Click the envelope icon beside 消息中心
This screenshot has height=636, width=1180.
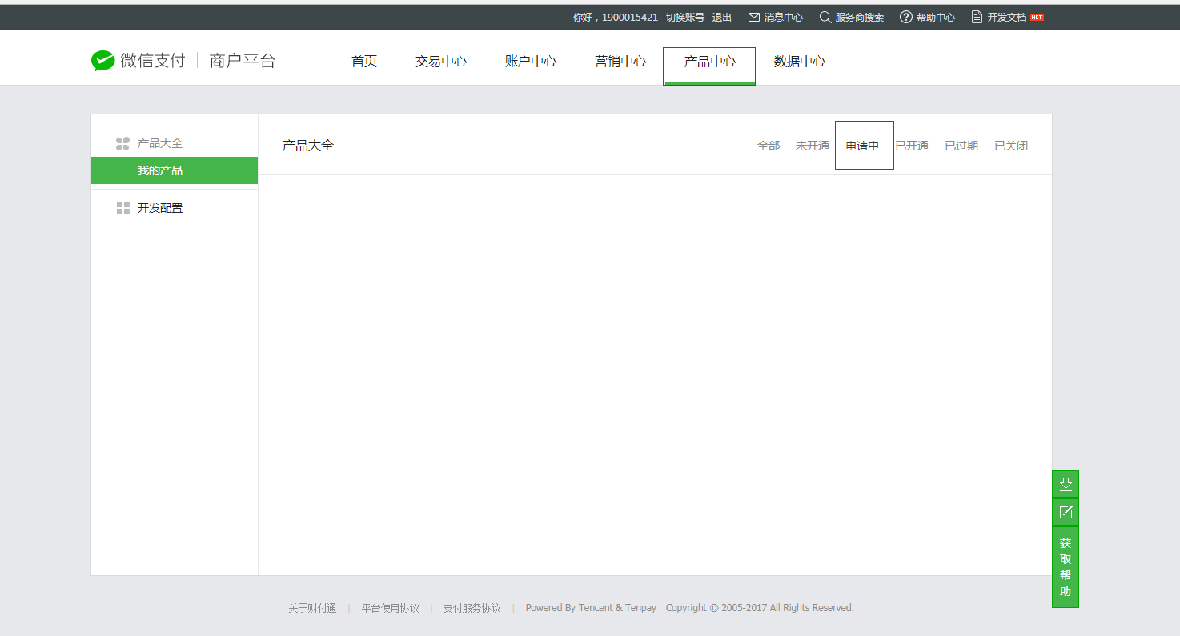point(753,17)
